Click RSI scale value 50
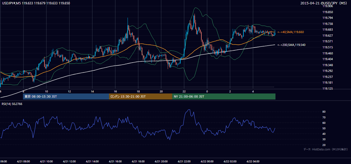351x164 pixels. (324, 128)
